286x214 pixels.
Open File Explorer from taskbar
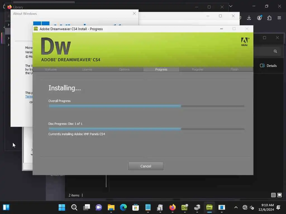(x=111, y=207)
